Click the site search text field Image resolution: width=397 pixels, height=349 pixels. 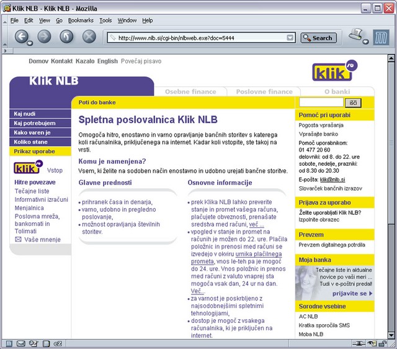321,102
